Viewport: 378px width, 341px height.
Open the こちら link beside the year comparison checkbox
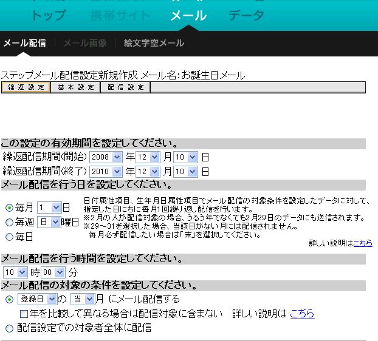pos(302,314)
